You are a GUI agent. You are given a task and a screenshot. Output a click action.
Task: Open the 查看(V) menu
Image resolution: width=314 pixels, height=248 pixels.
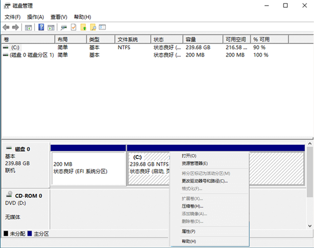[x=59, y=17]
